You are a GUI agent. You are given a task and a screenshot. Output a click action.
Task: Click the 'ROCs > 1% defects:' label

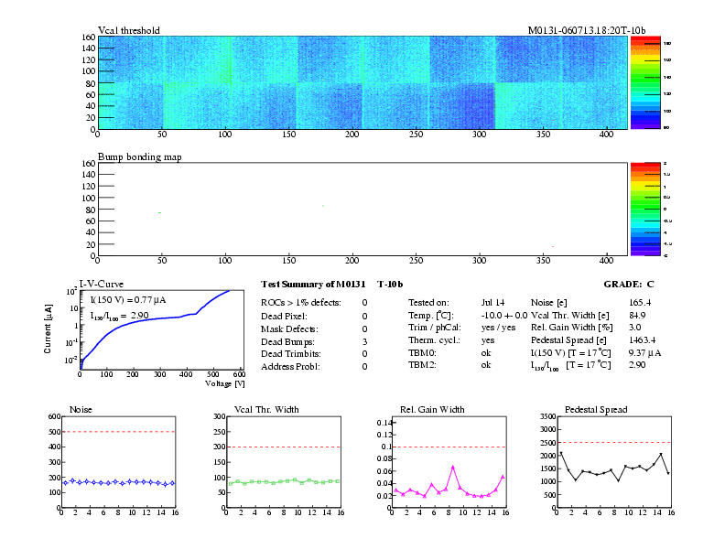(x=301, y=303)
